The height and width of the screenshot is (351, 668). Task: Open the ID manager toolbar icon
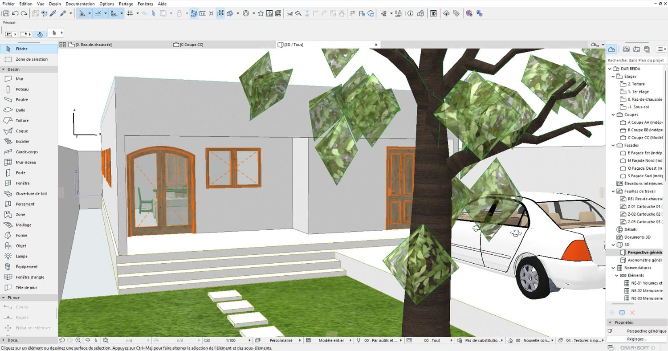(433, 13)
